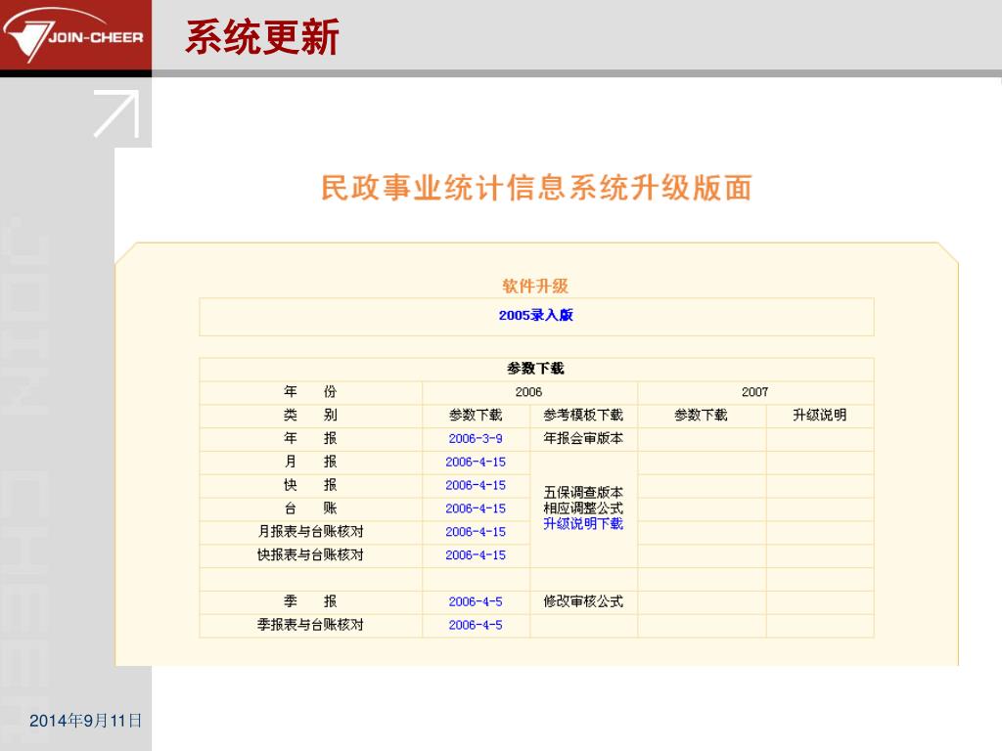
Task: Select the 五保调查版本 text
Action: tap(583, 493)
